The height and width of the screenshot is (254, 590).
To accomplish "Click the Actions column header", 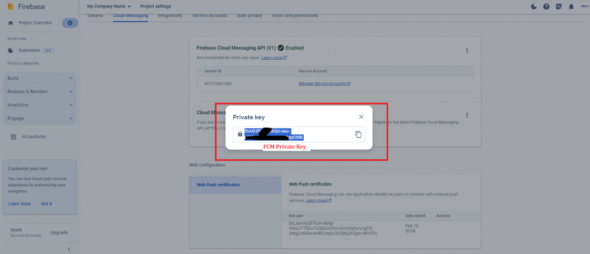I will pyautogui.click(x=443, y=215).
